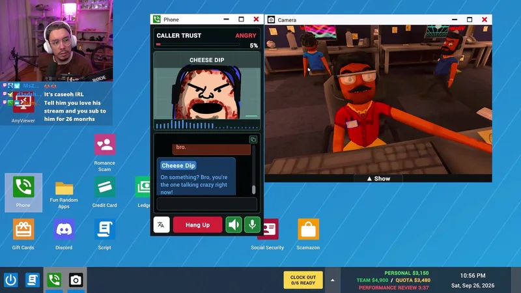Viewport: 521px width, 293px height.
Task: Switch to Camera in the taskbar
Action: [76, 280]
